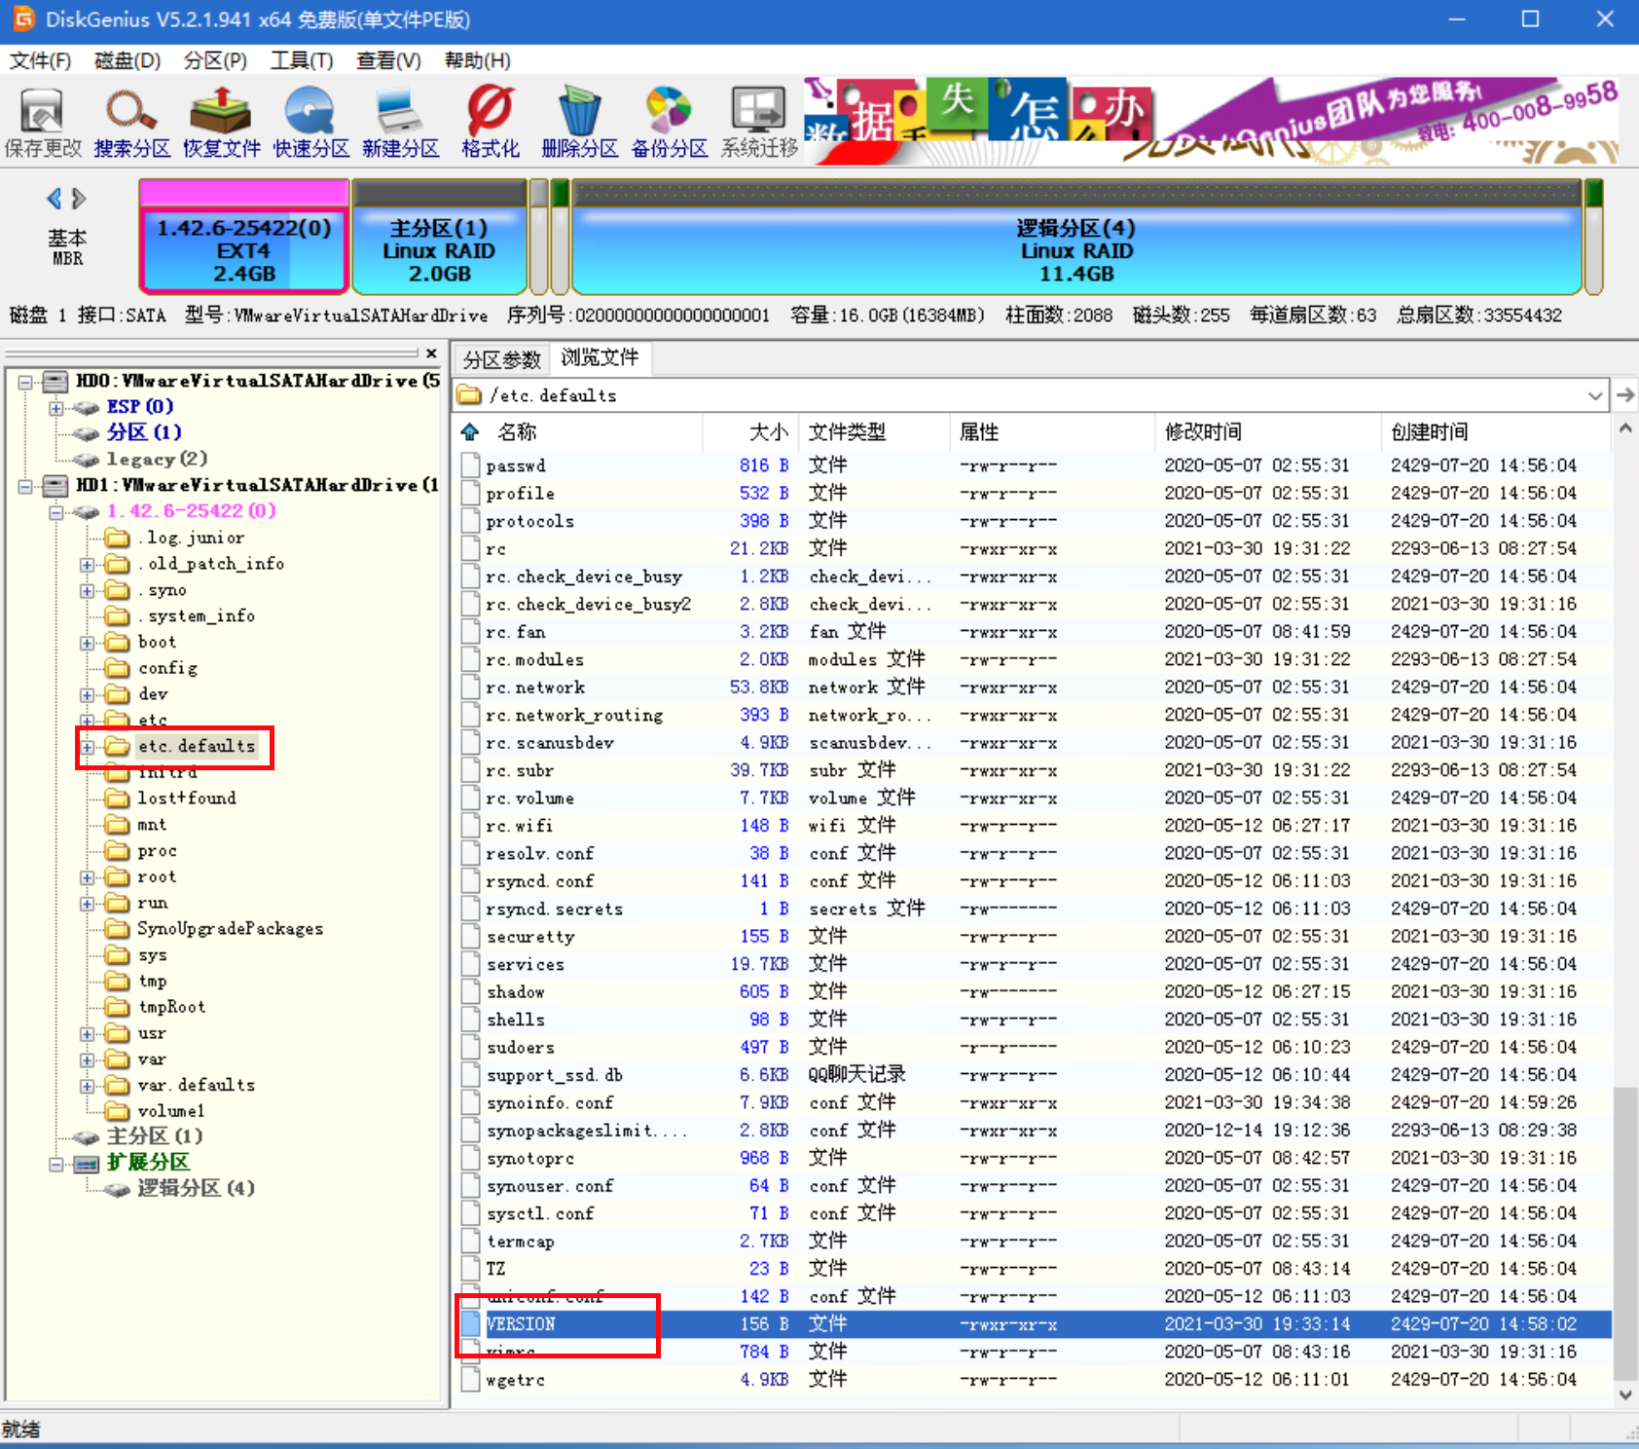
Task: Expand the boot folder node
Action: click(88, 643)
